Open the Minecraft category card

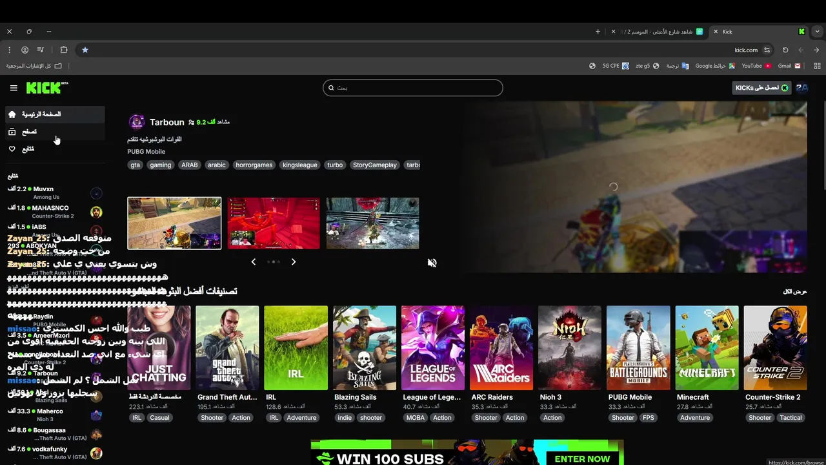(707, 348)
